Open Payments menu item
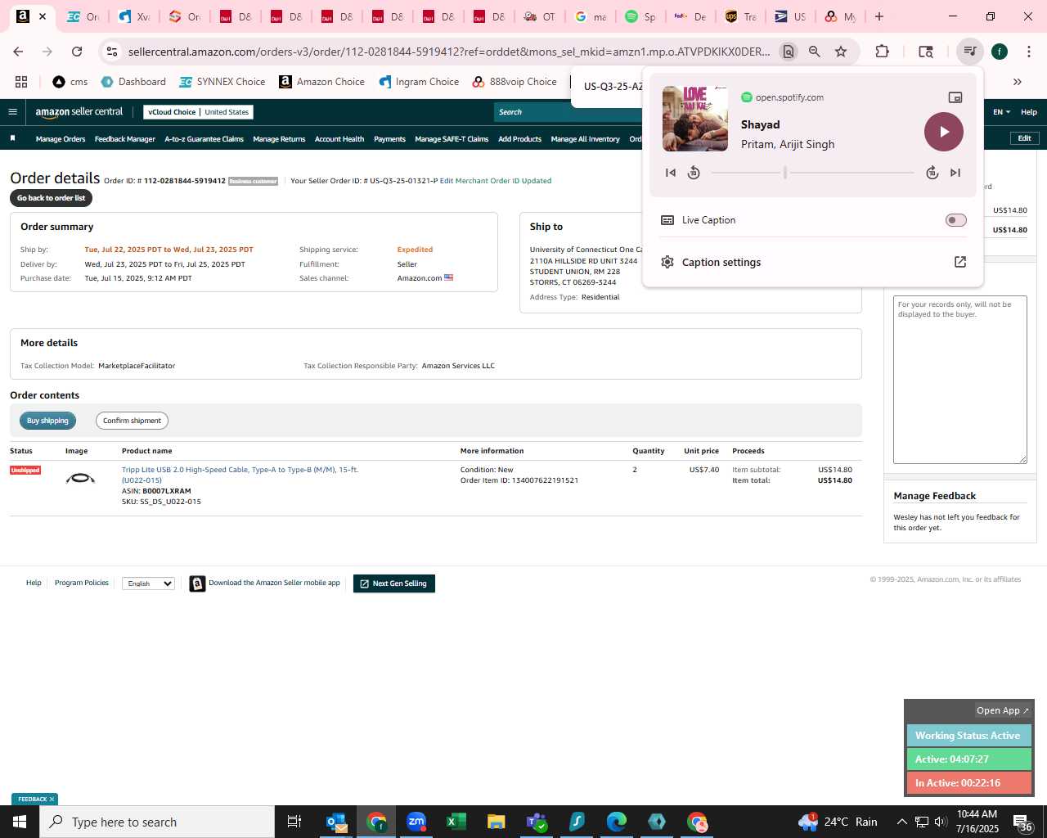The height and width of the screenshot is (838, 1047). 389,139
